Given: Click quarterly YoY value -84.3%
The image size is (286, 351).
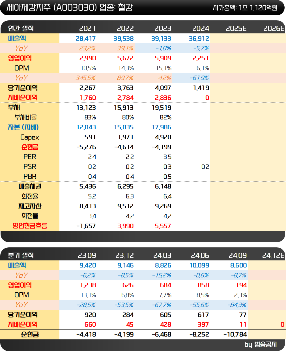Looking at the screenshot, I should [237, 305].
